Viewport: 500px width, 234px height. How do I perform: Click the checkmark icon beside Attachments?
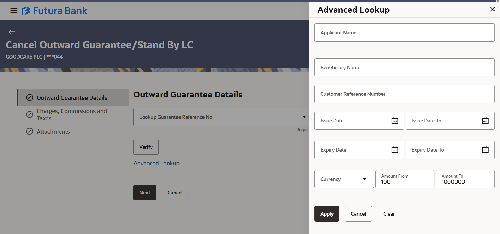(29, 131)
